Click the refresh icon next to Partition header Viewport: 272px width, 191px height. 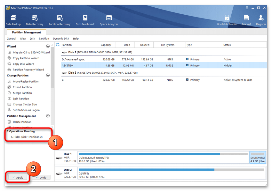click(x=58, y=45)
